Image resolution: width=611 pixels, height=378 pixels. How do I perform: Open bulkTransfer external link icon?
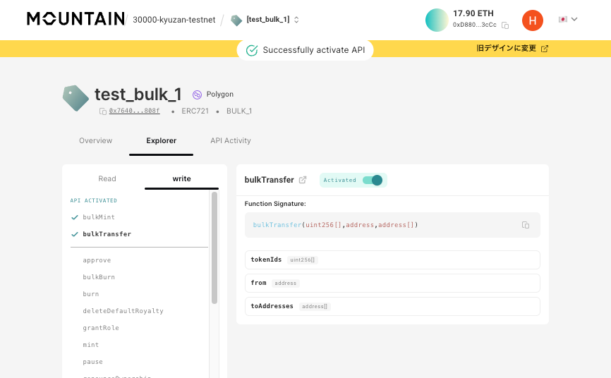303,180
